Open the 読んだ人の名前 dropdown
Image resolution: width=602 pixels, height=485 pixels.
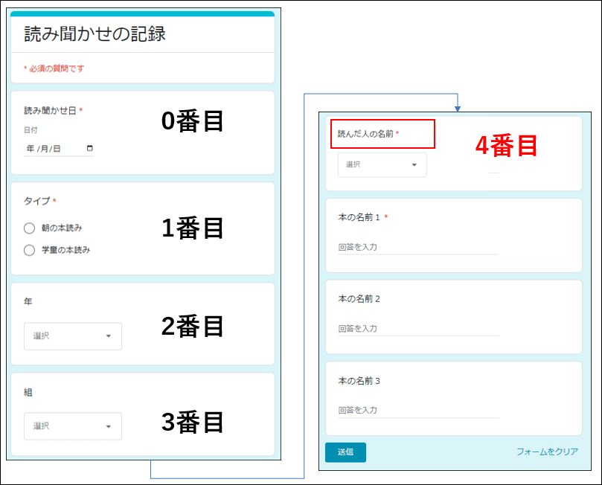point(382,165)
